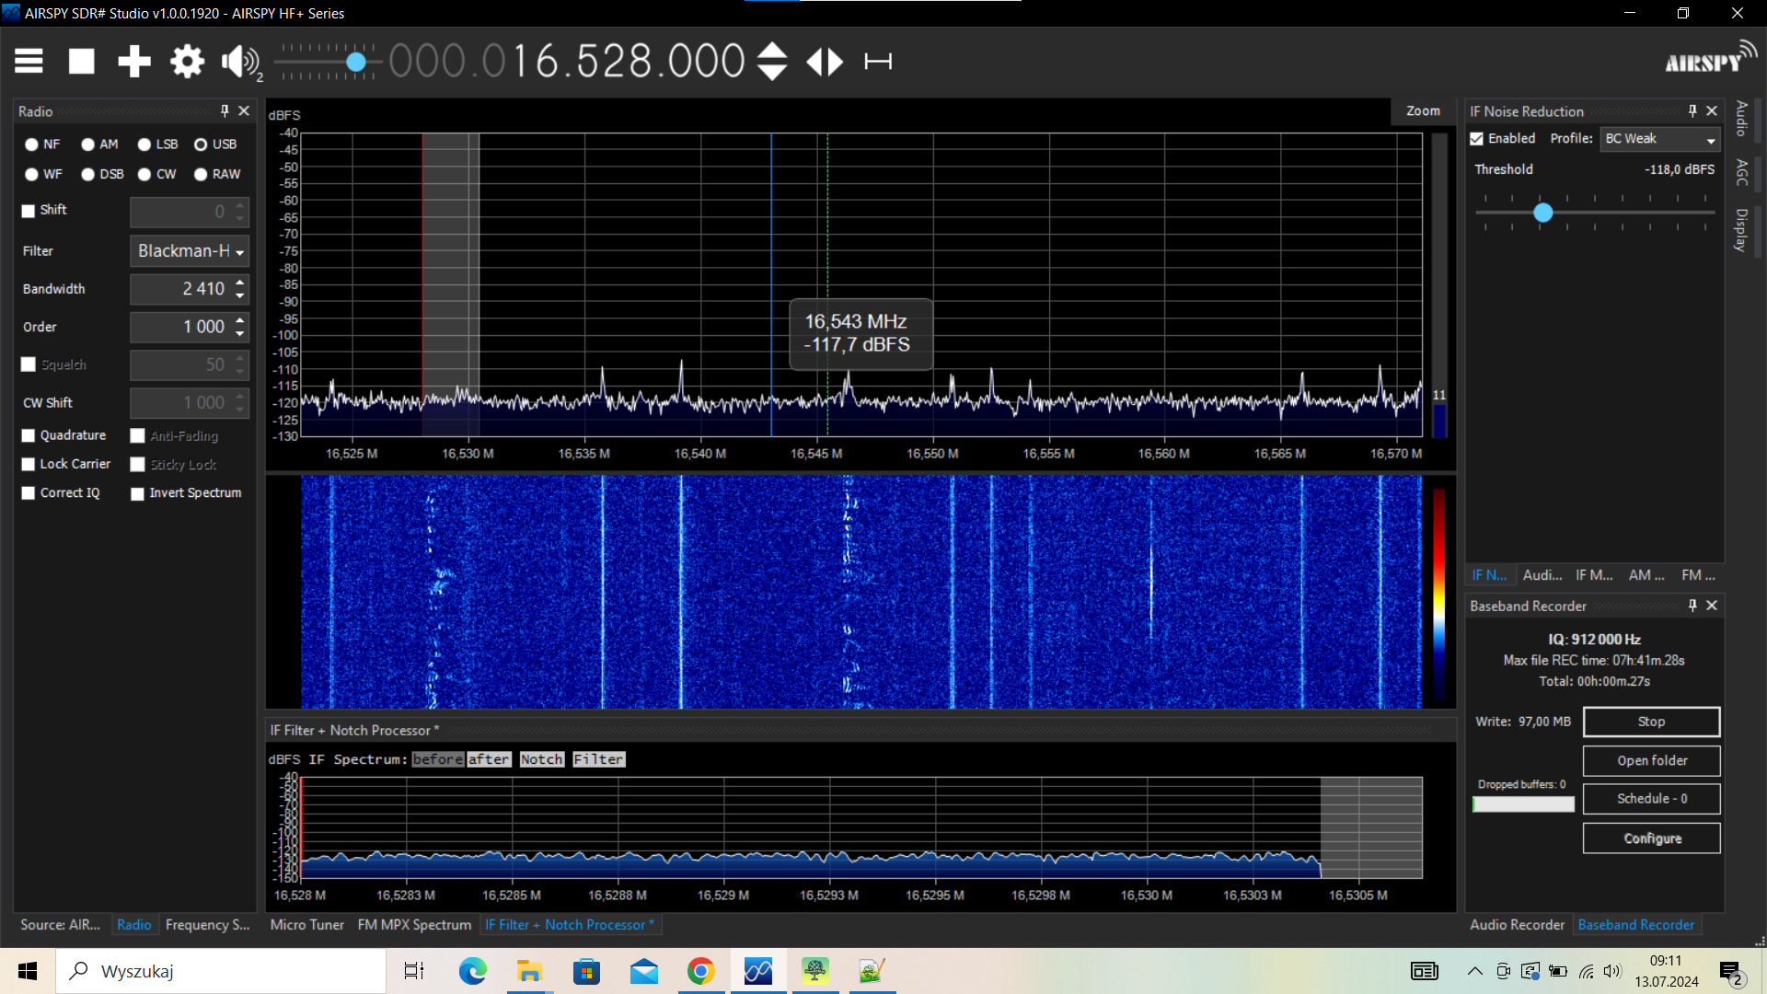Image resolution: width=1767 pixels, height=994 pixels.
Task: Toggle IF spectrum 'after' view
Action: coord(489,759)
